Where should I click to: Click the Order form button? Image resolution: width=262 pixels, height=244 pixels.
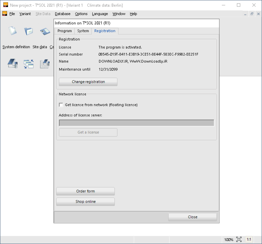point(85,191)
